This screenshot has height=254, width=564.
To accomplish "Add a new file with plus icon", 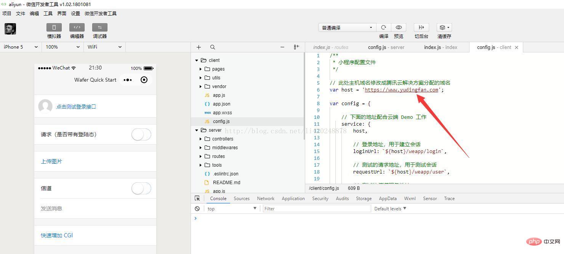I will 199,47.
